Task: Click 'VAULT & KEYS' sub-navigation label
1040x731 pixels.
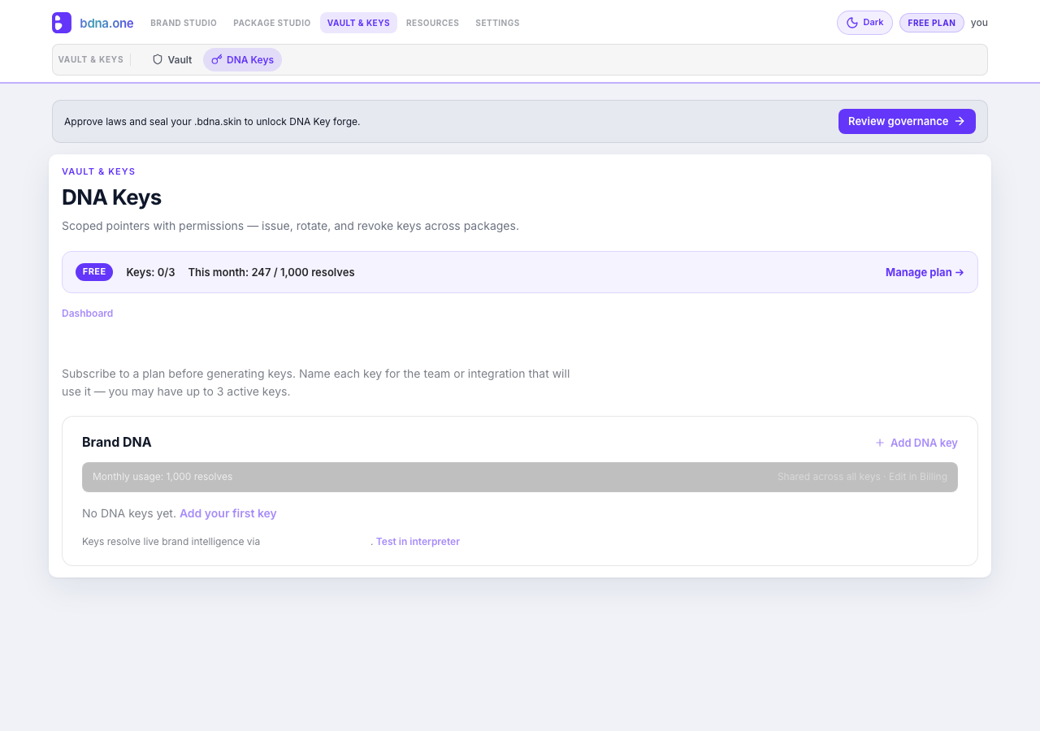Action: pos(91,59)
